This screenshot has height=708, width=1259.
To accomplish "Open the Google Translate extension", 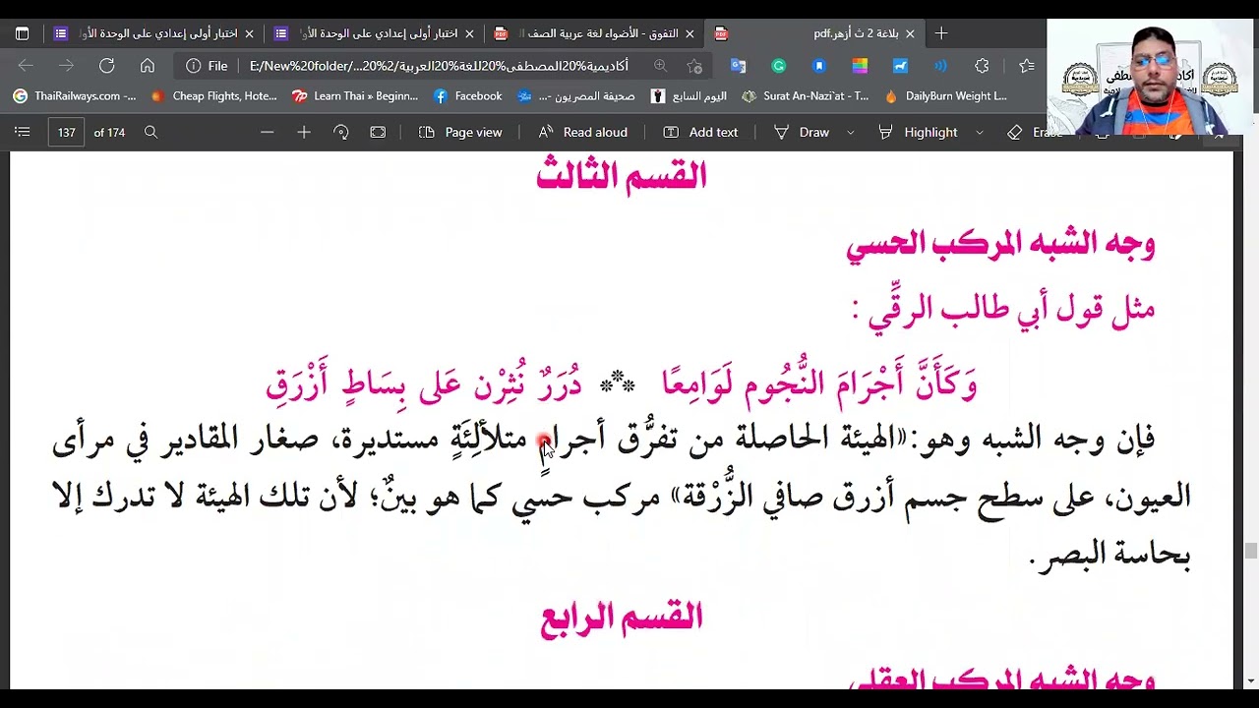I will (x=738, y=66).
